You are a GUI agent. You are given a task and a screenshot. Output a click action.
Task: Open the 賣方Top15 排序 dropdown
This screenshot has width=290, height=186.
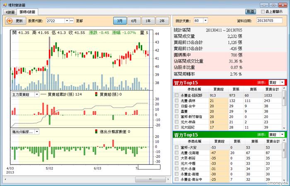point(282,134)
